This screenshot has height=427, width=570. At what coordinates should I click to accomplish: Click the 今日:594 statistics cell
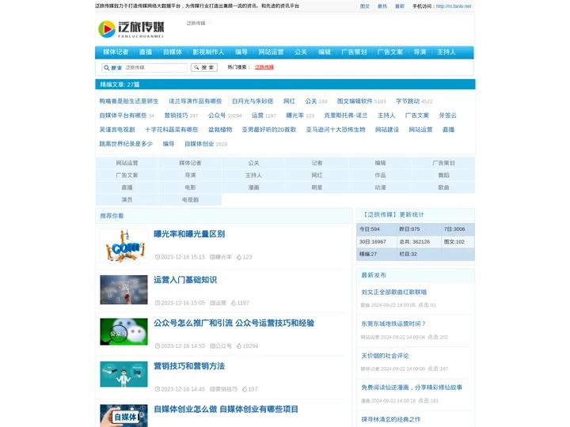click(376, 229)
